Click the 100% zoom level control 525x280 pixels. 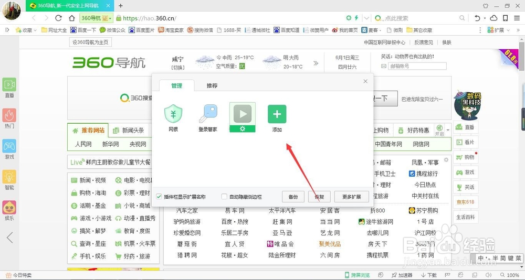click(510, 275)
